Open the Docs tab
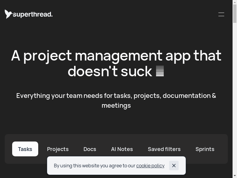 click(90, 149)
